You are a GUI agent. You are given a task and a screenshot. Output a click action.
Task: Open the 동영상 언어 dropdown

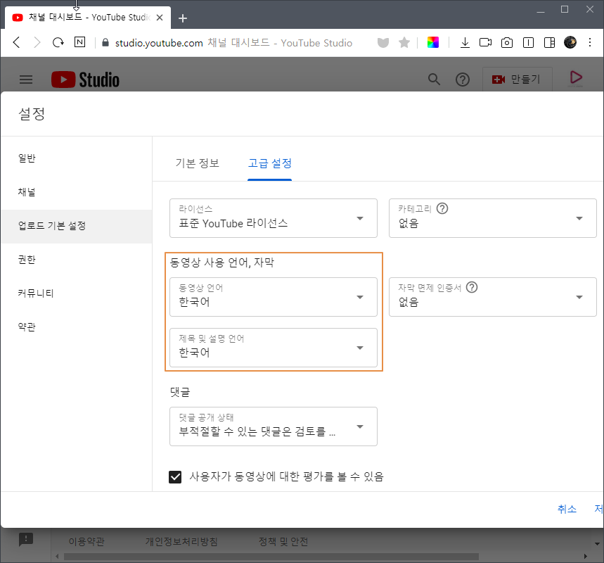[x=274, y=297]
